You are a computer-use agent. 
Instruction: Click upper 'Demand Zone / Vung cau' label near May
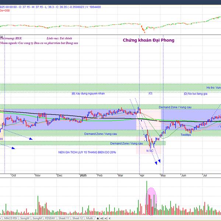pos(175,107)
